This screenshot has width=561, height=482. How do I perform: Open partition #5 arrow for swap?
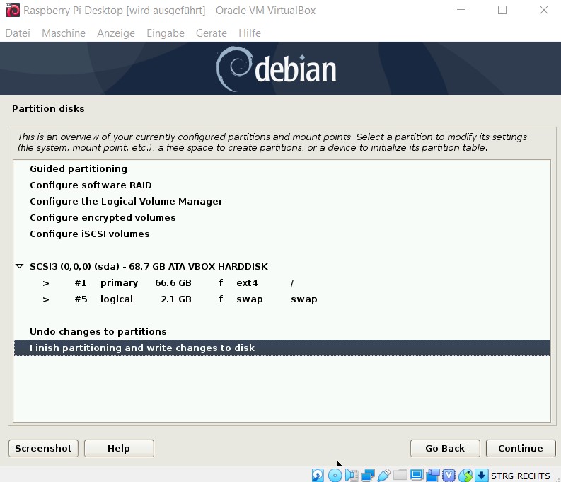point(46,299)
